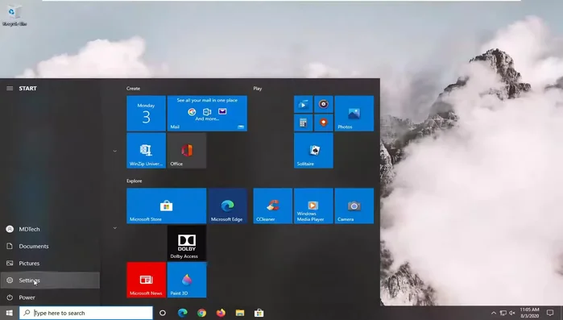Open Settings from Start sidebar
563x320 pixels.
tap(50, 281)
